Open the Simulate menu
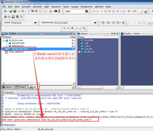 (38, 7)
